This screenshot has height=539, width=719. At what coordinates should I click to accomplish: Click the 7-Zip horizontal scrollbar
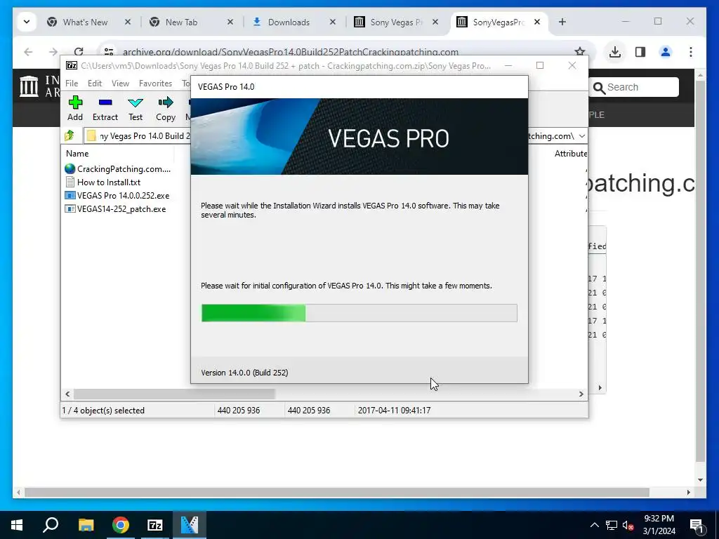click(174, 394)
